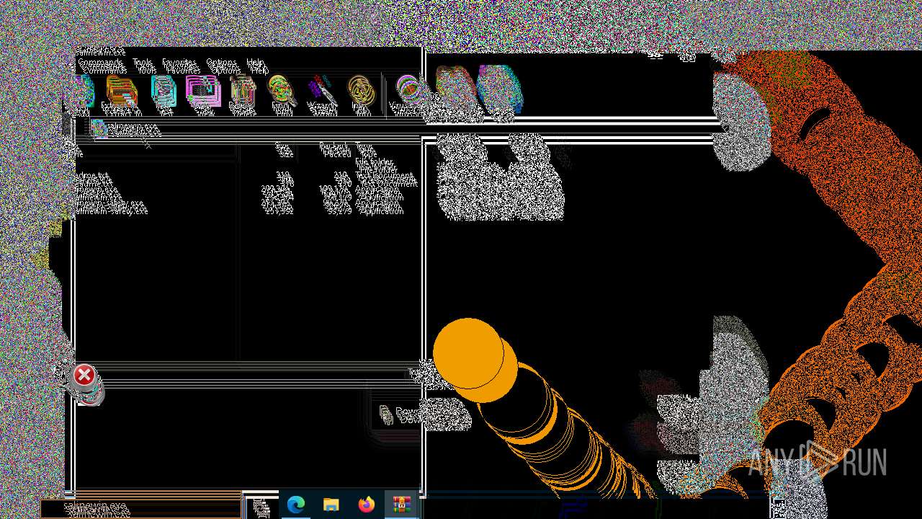Viewport: 922px width, 519px height.
Task: Click the Type column header
Action: click(365, 151)
